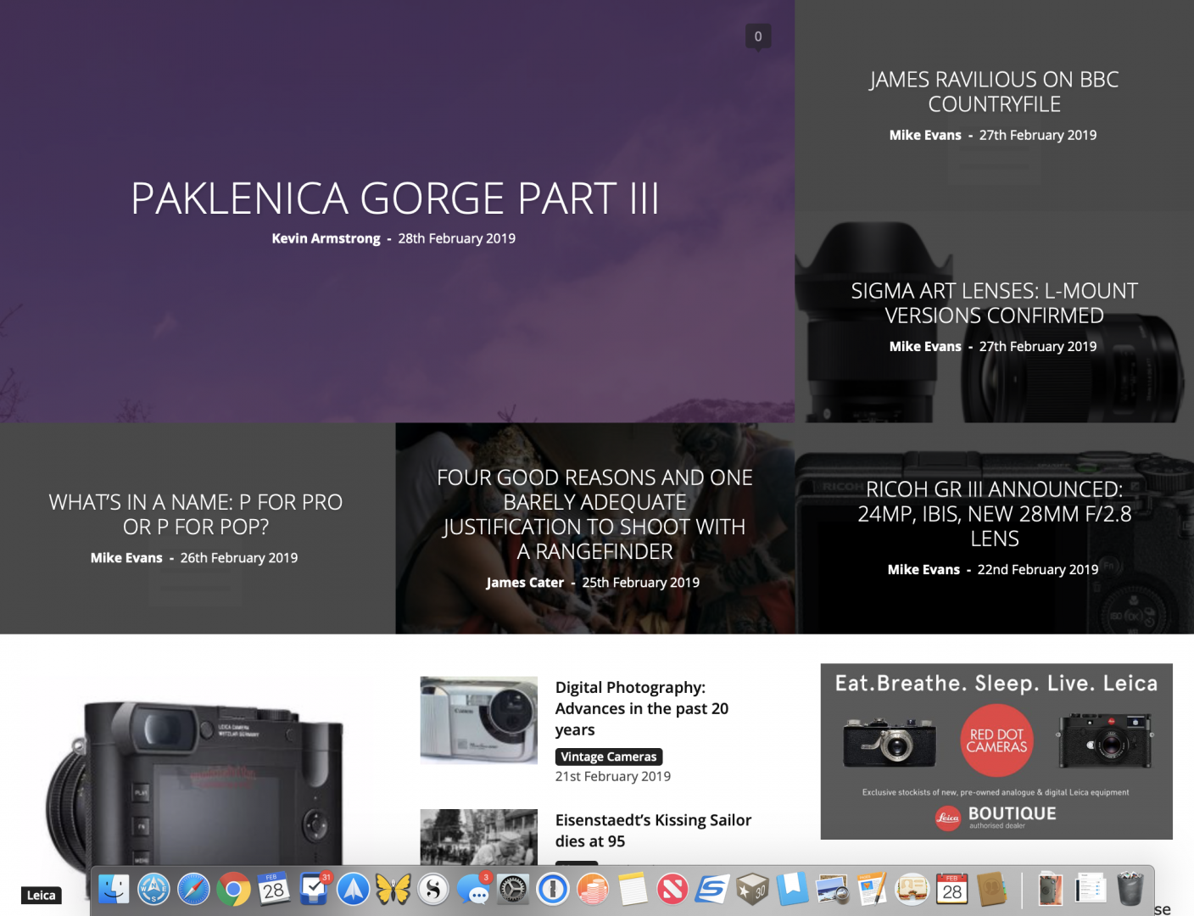Open the document stack beside the Trash
1194x916 pixels.
point(1090,889)
